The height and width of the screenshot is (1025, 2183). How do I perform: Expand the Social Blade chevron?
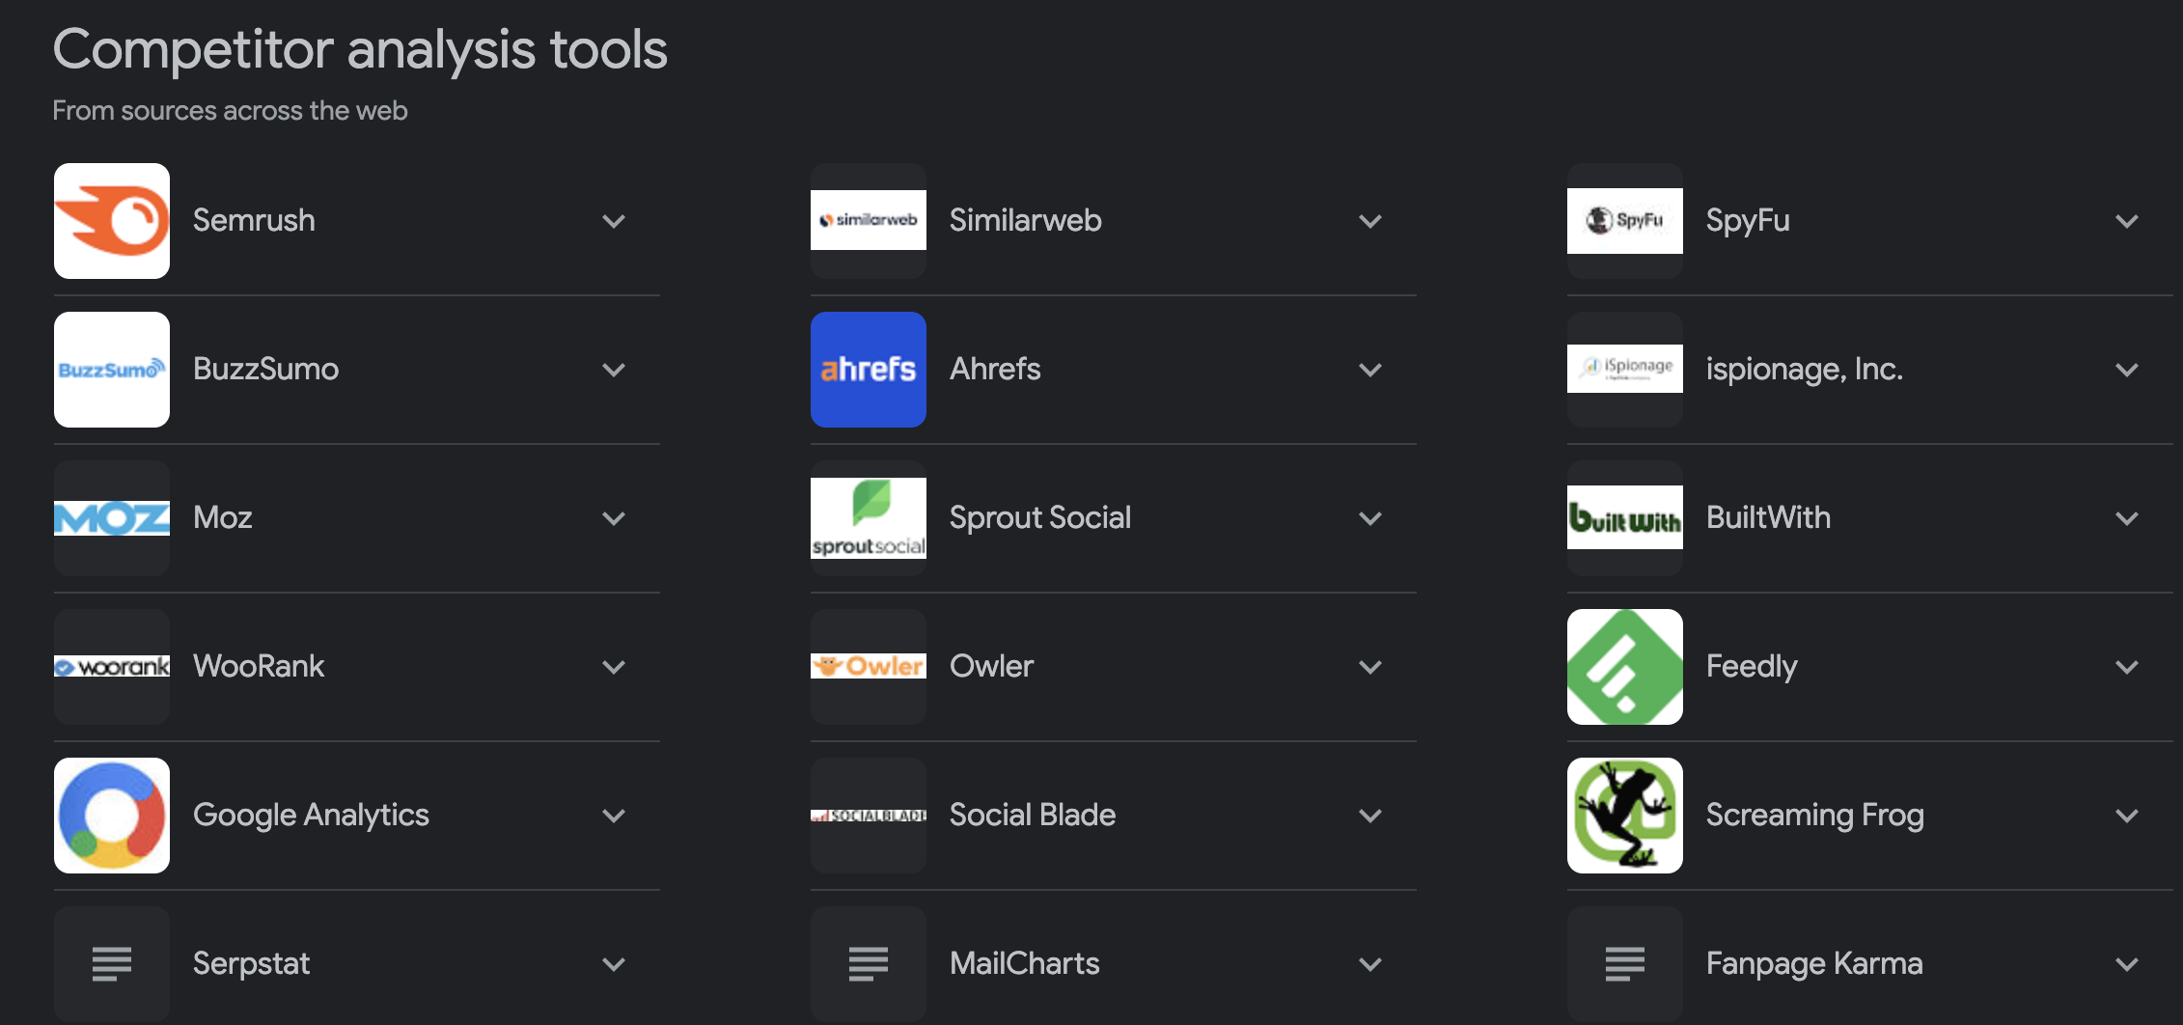(x=1370, y=816)
